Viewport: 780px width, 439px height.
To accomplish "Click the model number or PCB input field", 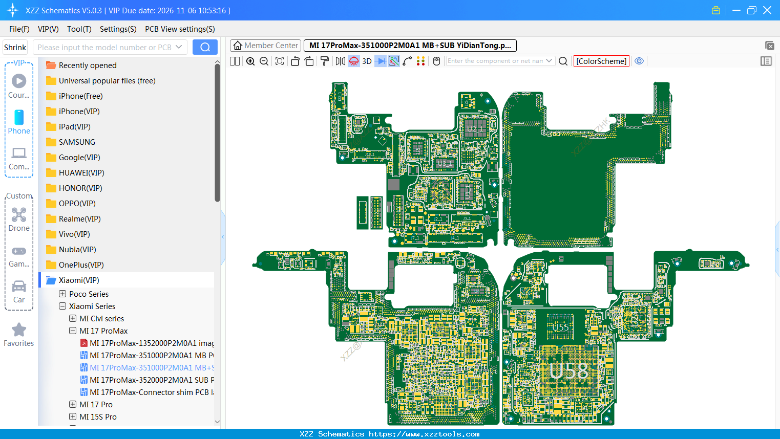I will click(x=104, y=47).
